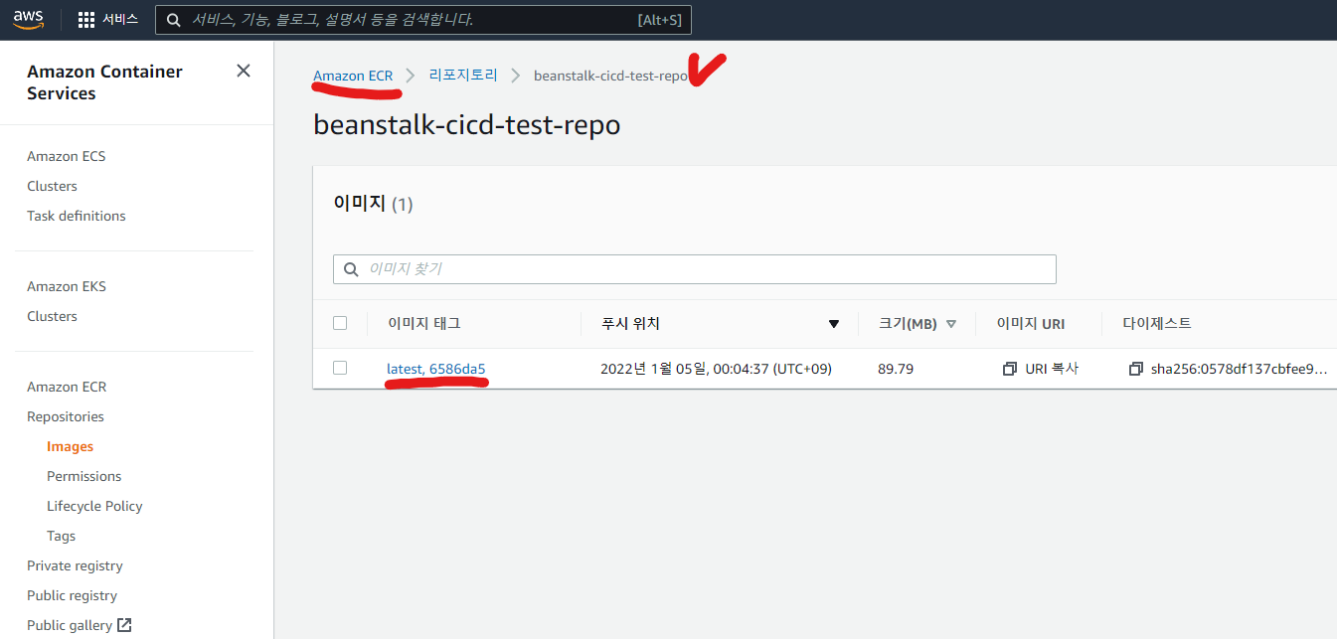This screenshot has width=1337, height=639.
Task: Focus the 이미지 찾기 search field
Action: click(x=694, y=269)
